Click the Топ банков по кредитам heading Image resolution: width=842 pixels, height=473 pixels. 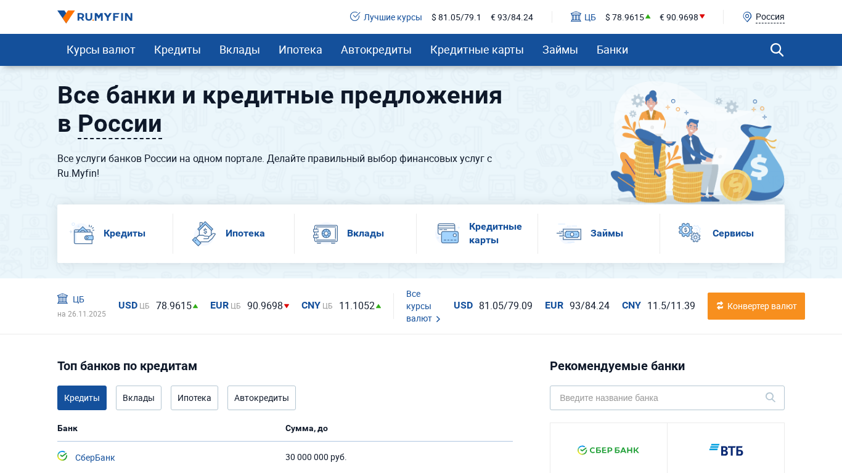pos(127,366)
